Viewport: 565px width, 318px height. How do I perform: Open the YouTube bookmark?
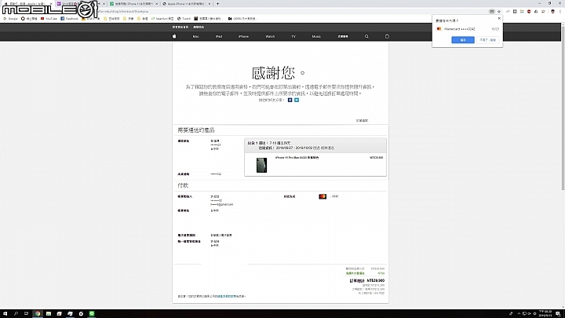(x=49, y=18)
